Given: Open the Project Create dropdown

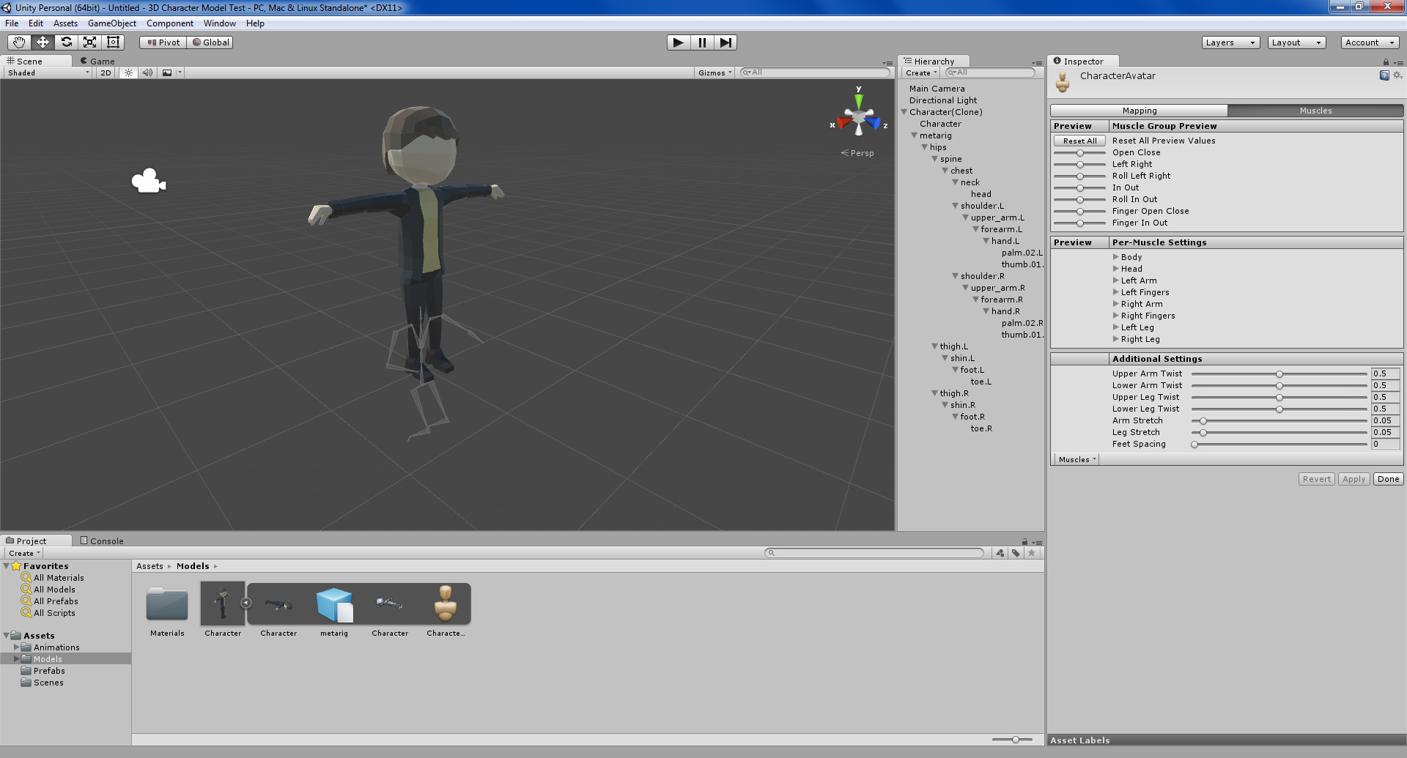Looking at the screenshot, I should coord(24,553).
